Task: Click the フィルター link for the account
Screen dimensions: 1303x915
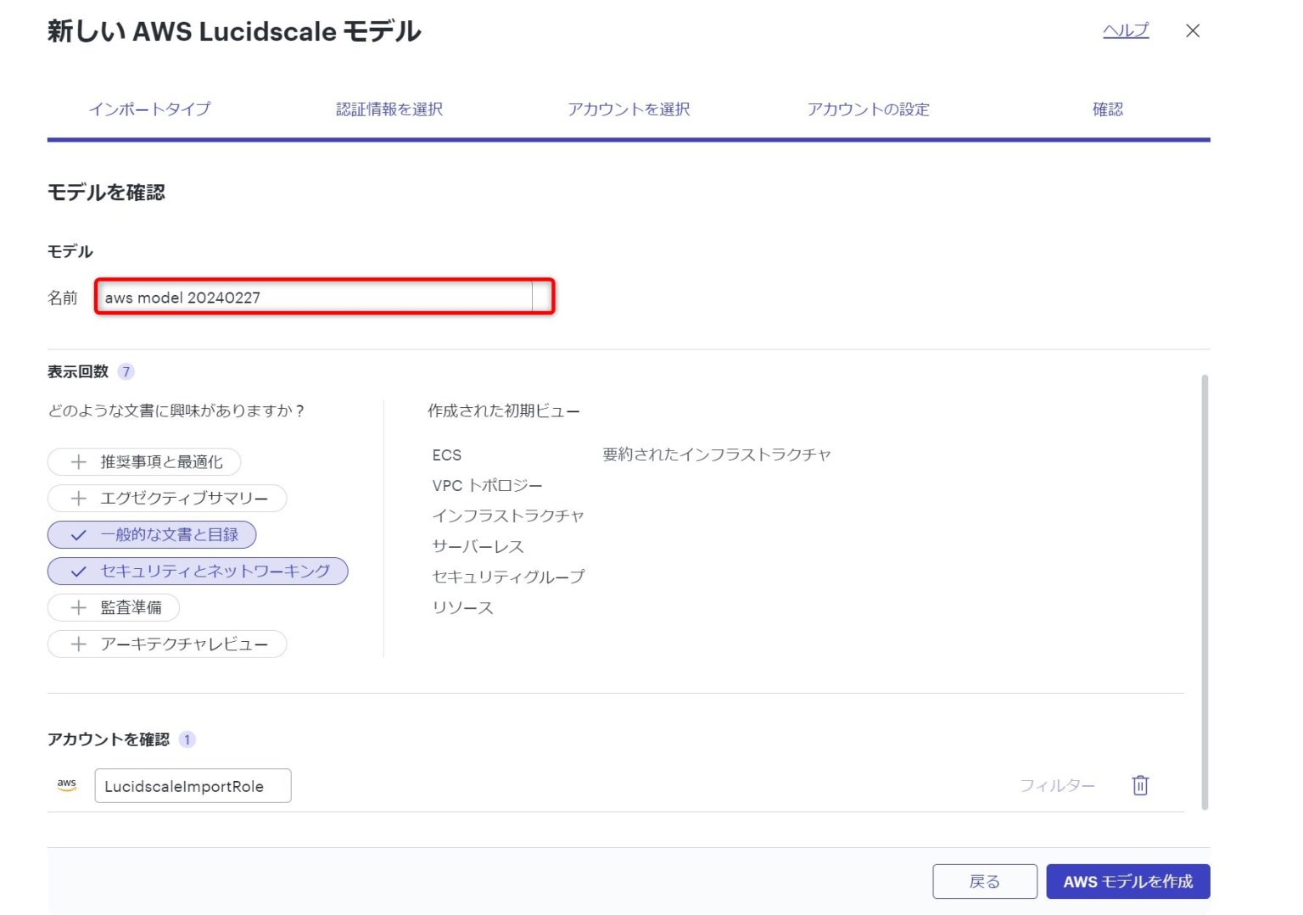Action: [1057, 785]
